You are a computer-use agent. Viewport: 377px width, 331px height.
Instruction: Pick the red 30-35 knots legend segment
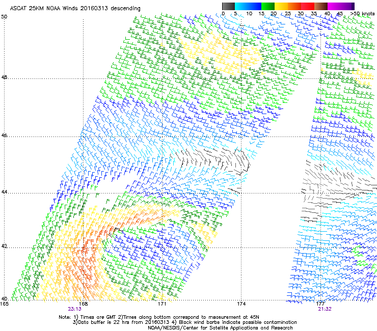click(308, 6)
